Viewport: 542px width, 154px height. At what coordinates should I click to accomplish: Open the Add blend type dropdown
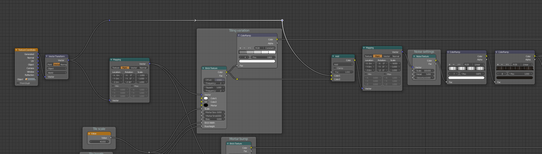(x=343, y=64)
